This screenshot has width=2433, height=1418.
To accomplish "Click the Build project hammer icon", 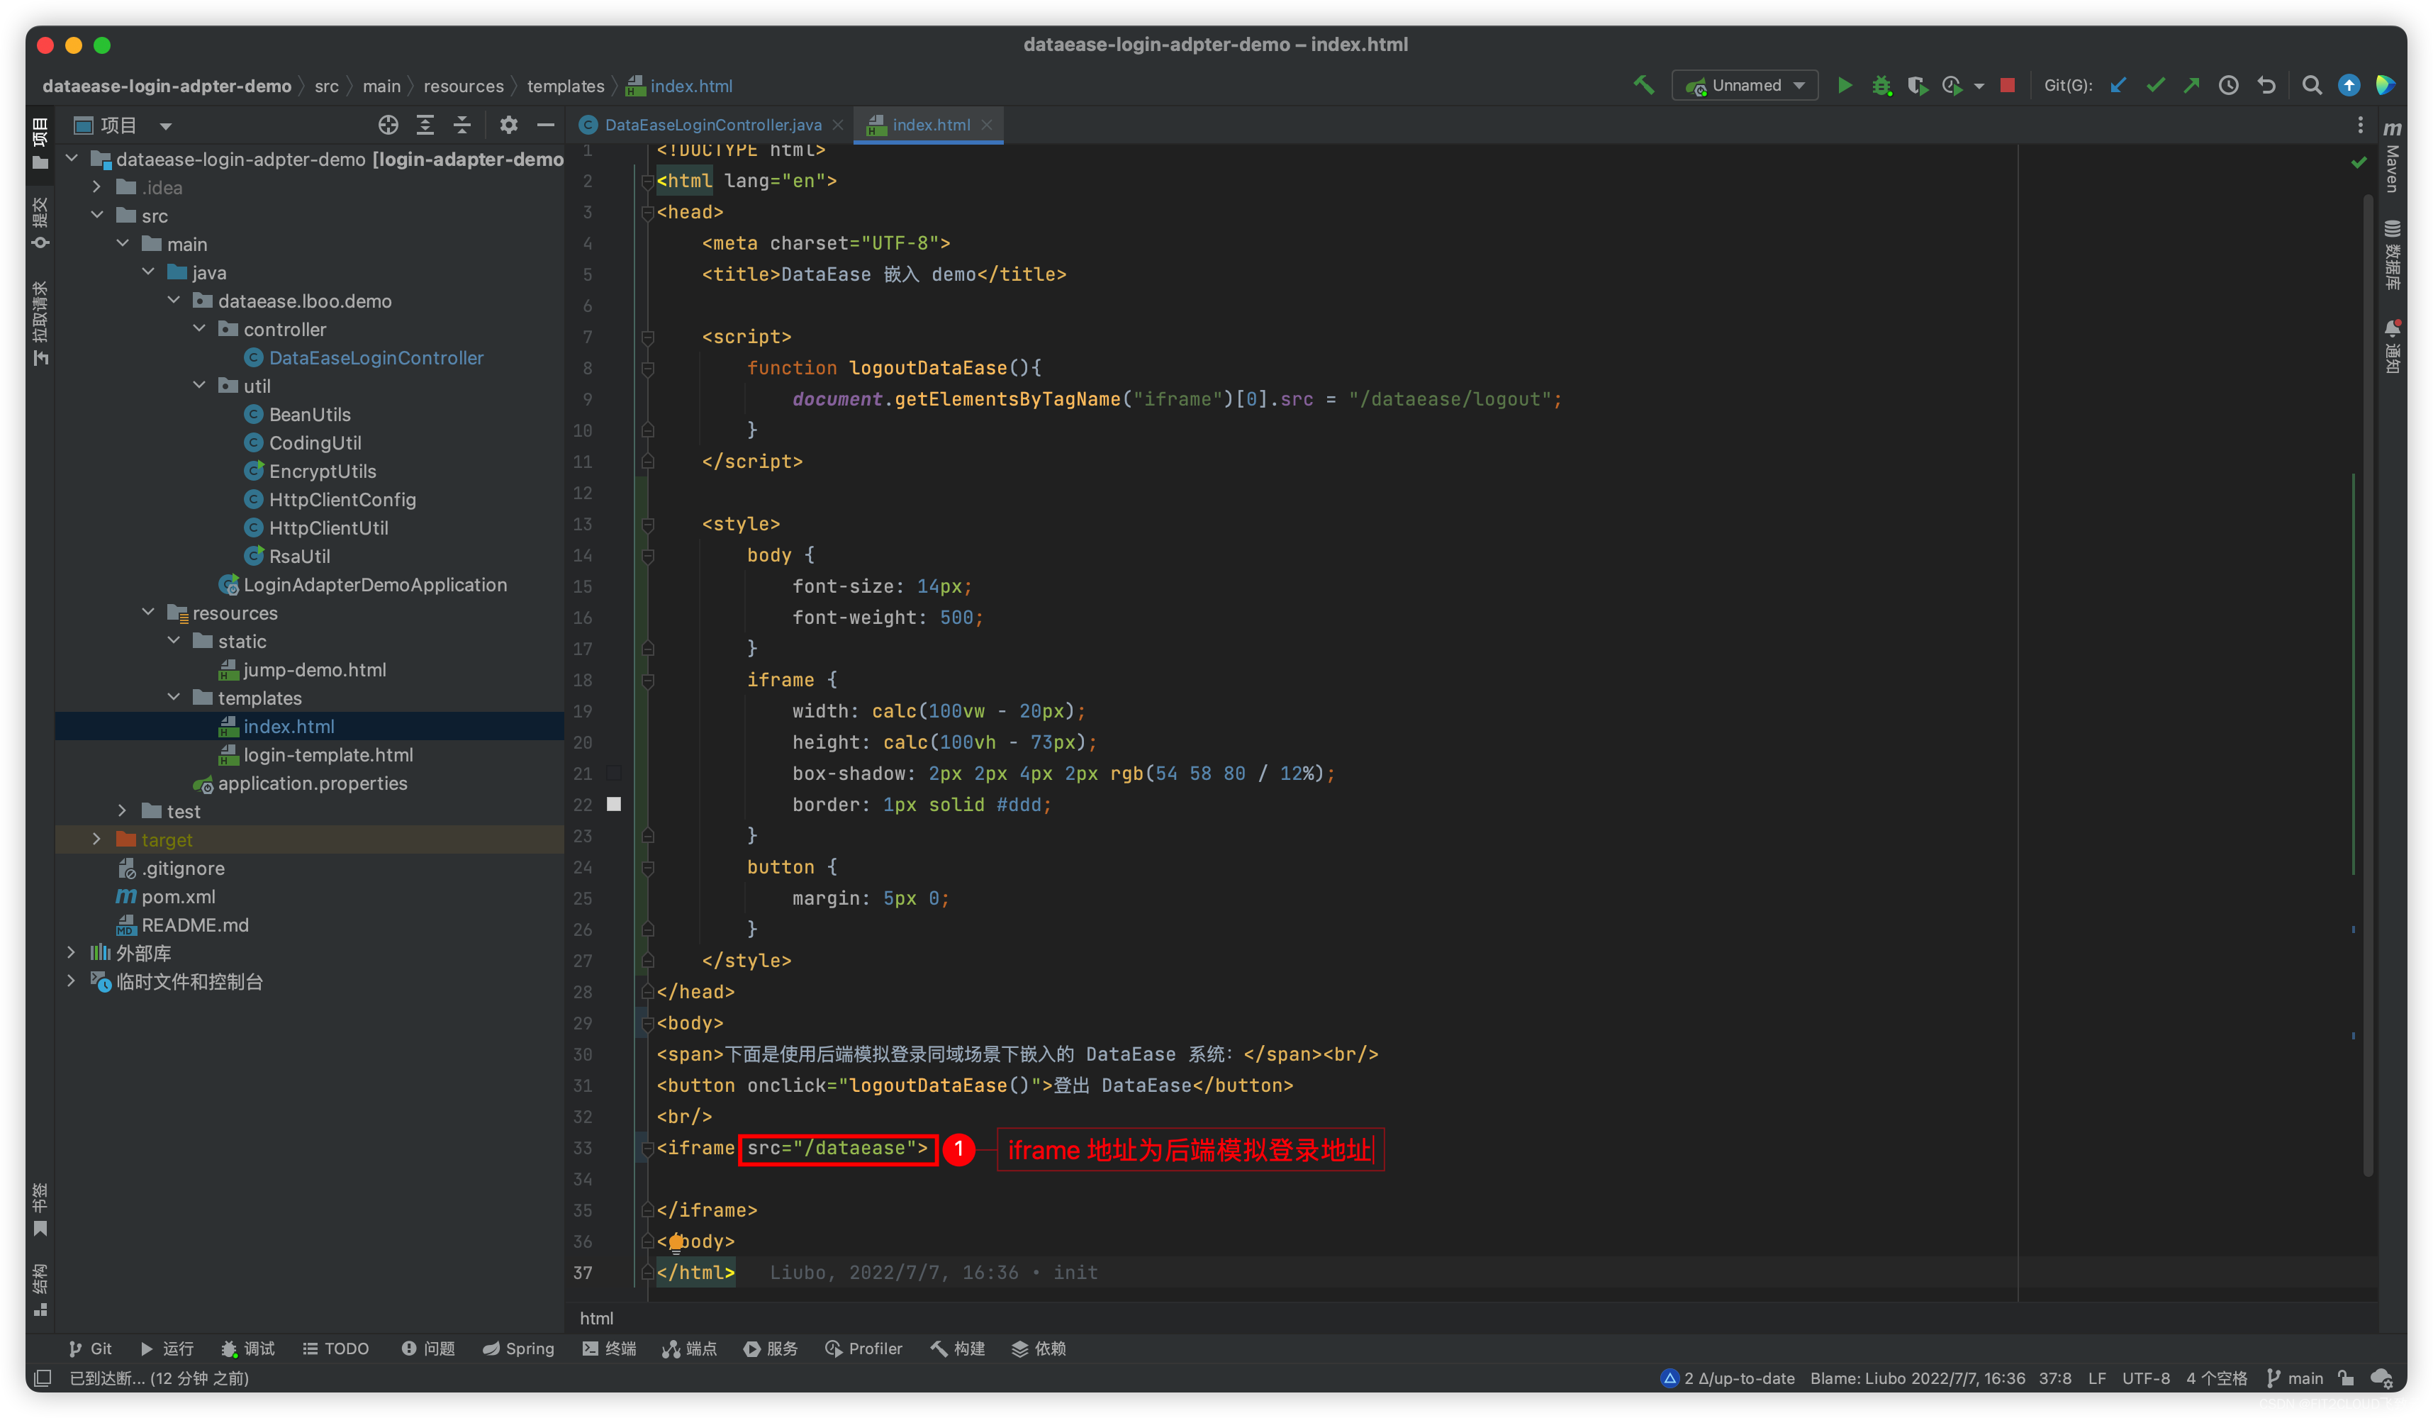I will (x=1643, y=85).
